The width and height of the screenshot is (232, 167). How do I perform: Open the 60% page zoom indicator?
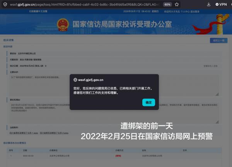point(167,5)
